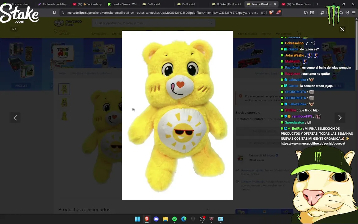Close the Peluche Divertosi tab
Screen dimensions: 358x224
tap(275, 4)
